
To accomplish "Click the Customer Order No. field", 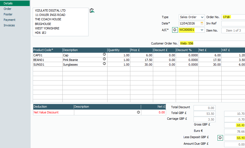I will click(212, 43).
